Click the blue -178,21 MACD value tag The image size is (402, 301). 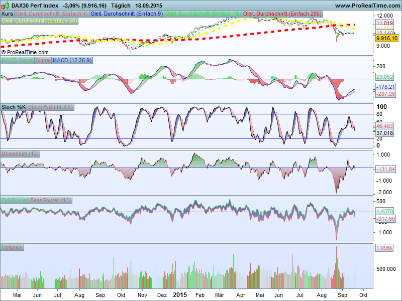385,87
